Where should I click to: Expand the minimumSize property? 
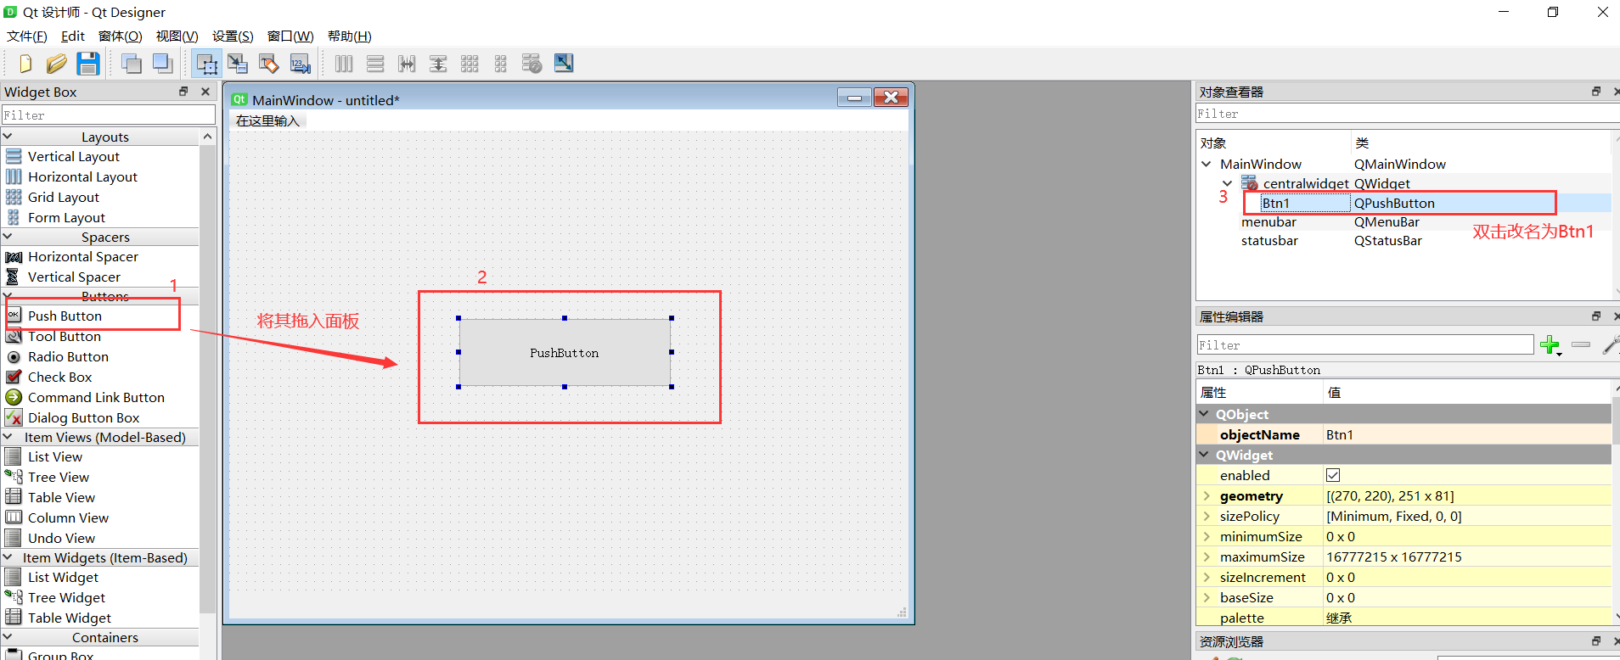1207,536
